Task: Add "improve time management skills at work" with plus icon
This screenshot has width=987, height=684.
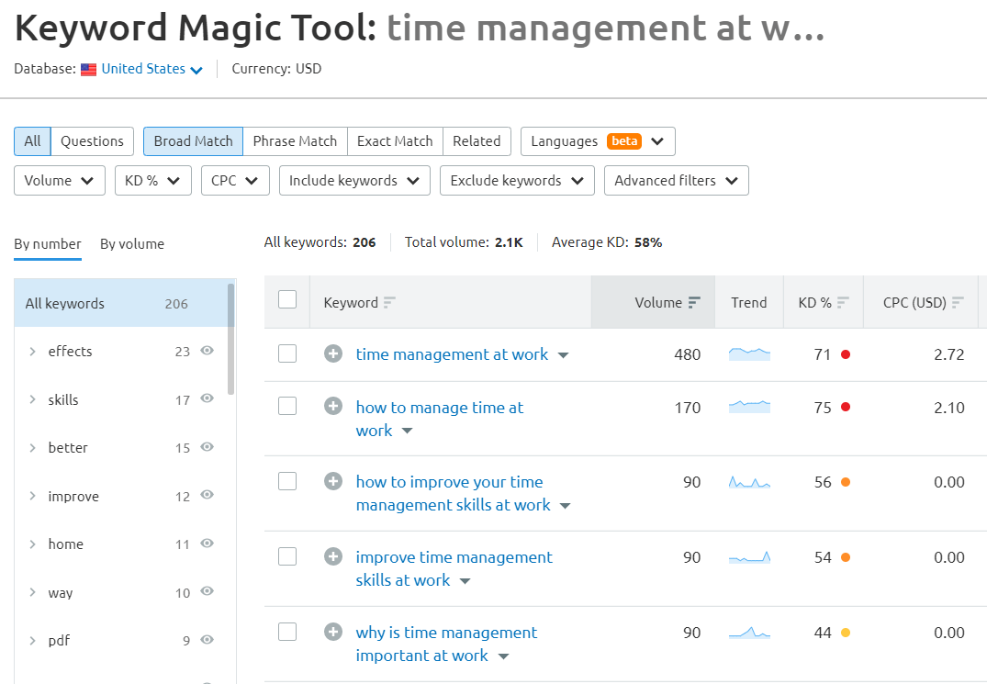Action: tap(332, 556)
